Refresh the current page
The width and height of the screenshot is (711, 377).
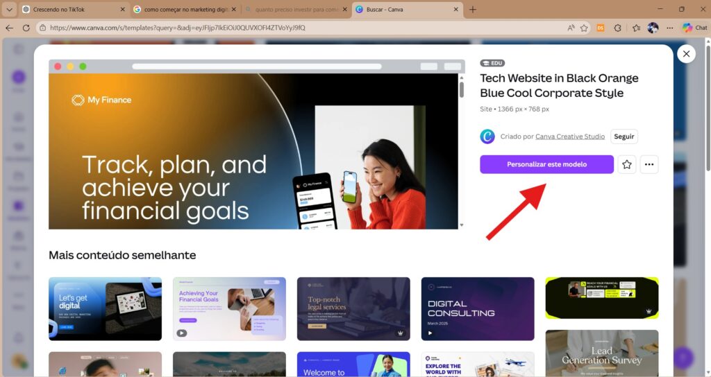pos(26,28)
